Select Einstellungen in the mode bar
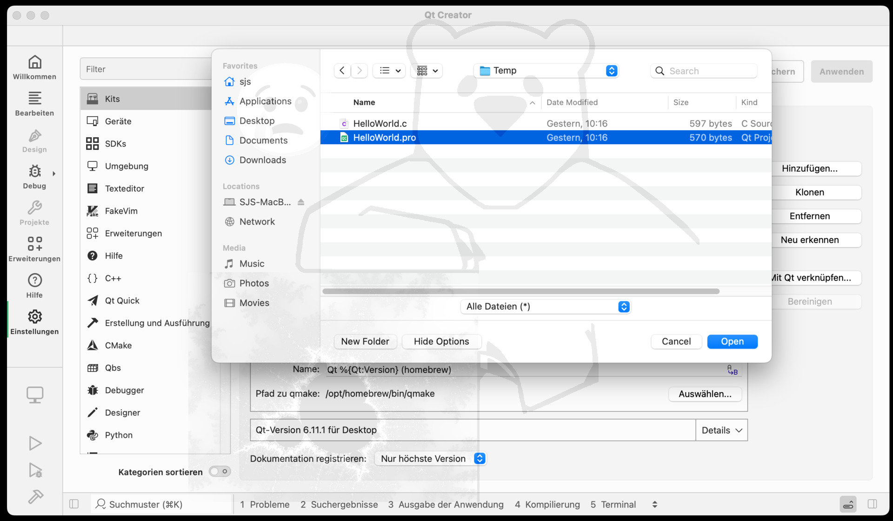The image size is (893, 521). [34, 322]
